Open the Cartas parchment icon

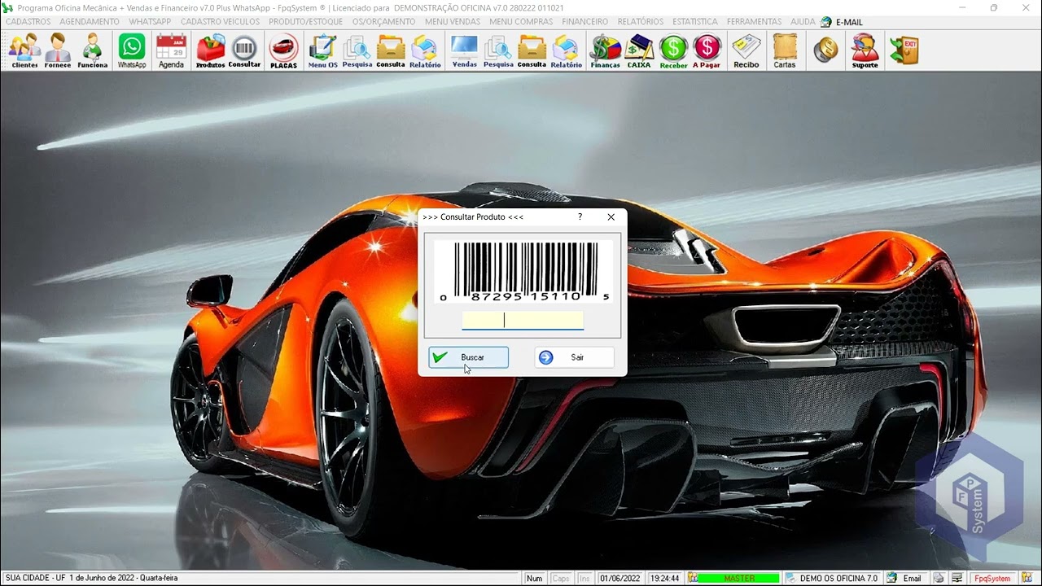pos(785,50)
